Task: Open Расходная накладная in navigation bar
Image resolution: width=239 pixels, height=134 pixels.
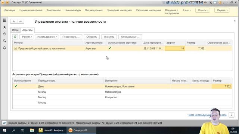Action: (x=148, y=10)
